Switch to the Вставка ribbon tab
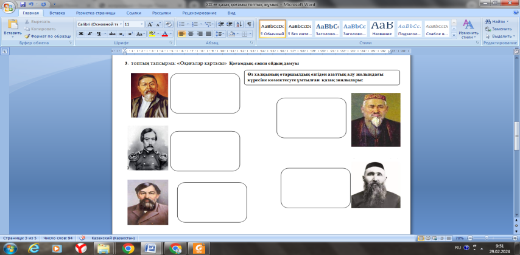520x255 pixels. tap(57, 12)
